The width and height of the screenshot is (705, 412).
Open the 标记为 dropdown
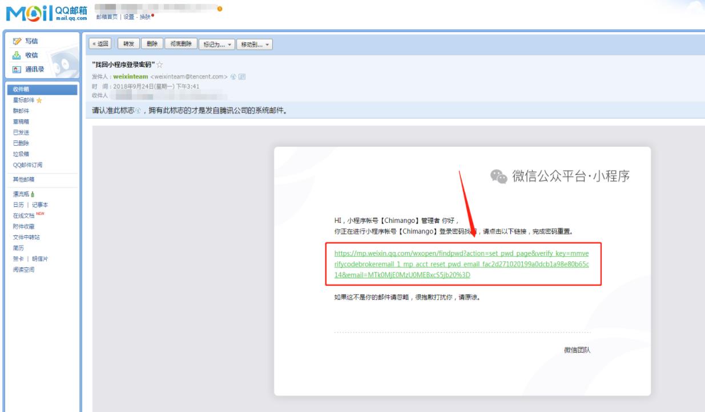(x=217, y=44)
